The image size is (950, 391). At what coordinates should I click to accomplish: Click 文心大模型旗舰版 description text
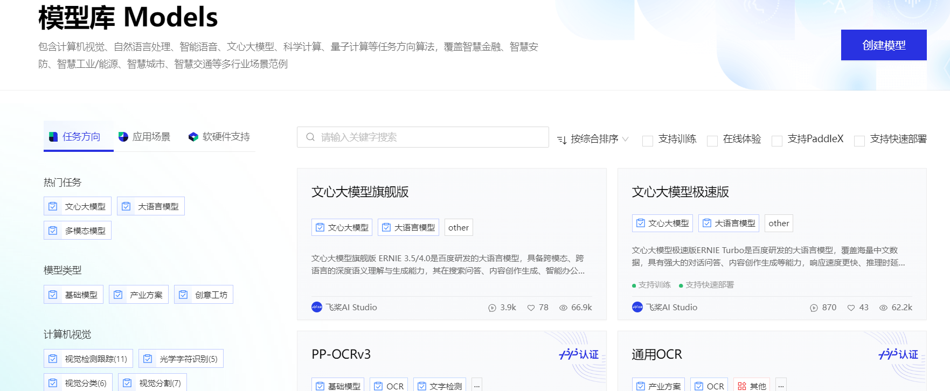448,264
